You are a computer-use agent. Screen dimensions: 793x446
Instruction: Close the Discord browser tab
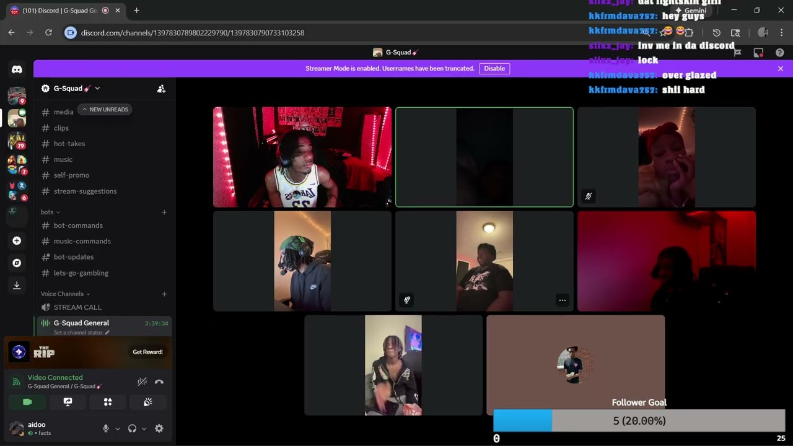click(118, 11)
